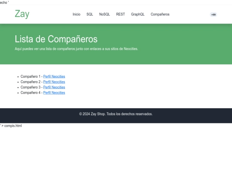Click the +99 badge in the header
Screen dimensions: 232x174
pos(214,15)
